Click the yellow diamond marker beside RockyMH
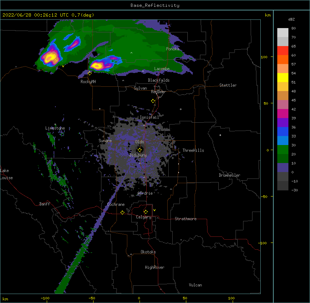This screenshot has width=310, height=303. (x=90, y=73)
